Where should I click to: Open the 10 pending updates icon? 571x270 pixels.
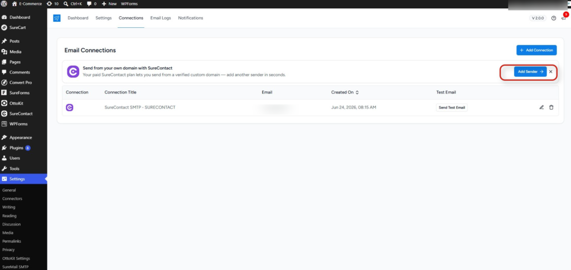[52, 4]
